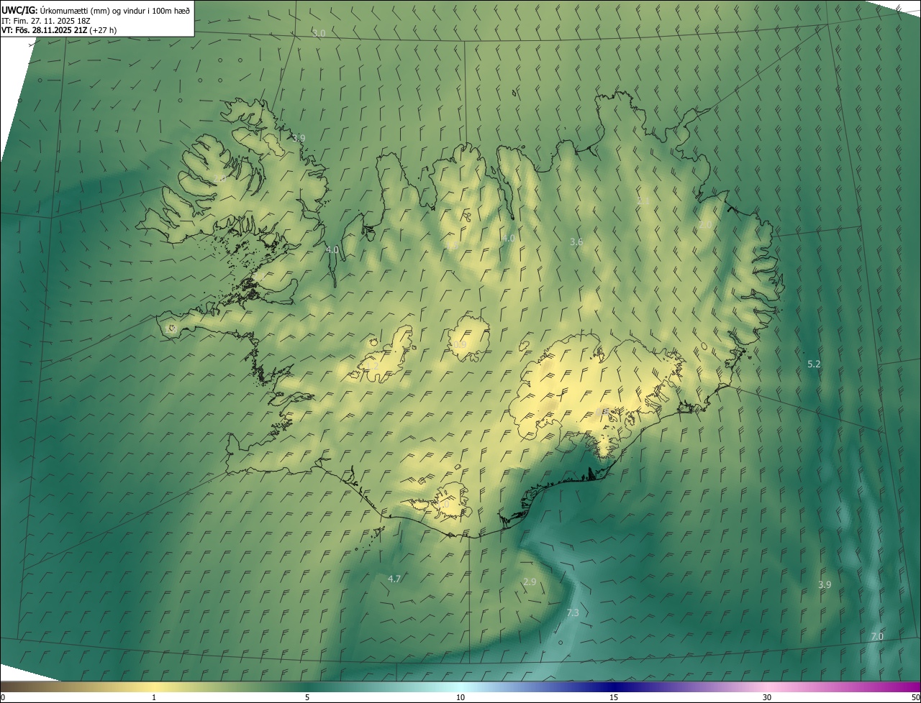Click the 3.9 value label beside the Westfjords
The image size is (921, 703).
299,138
